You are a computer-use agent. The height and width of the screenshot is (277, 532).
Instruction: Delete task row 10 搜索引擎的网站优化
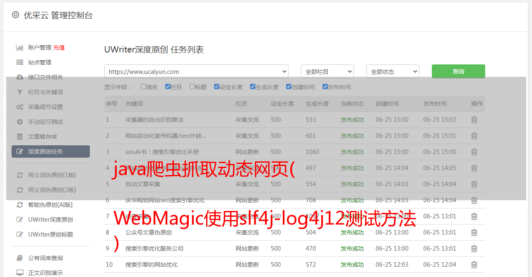point(474,265)
